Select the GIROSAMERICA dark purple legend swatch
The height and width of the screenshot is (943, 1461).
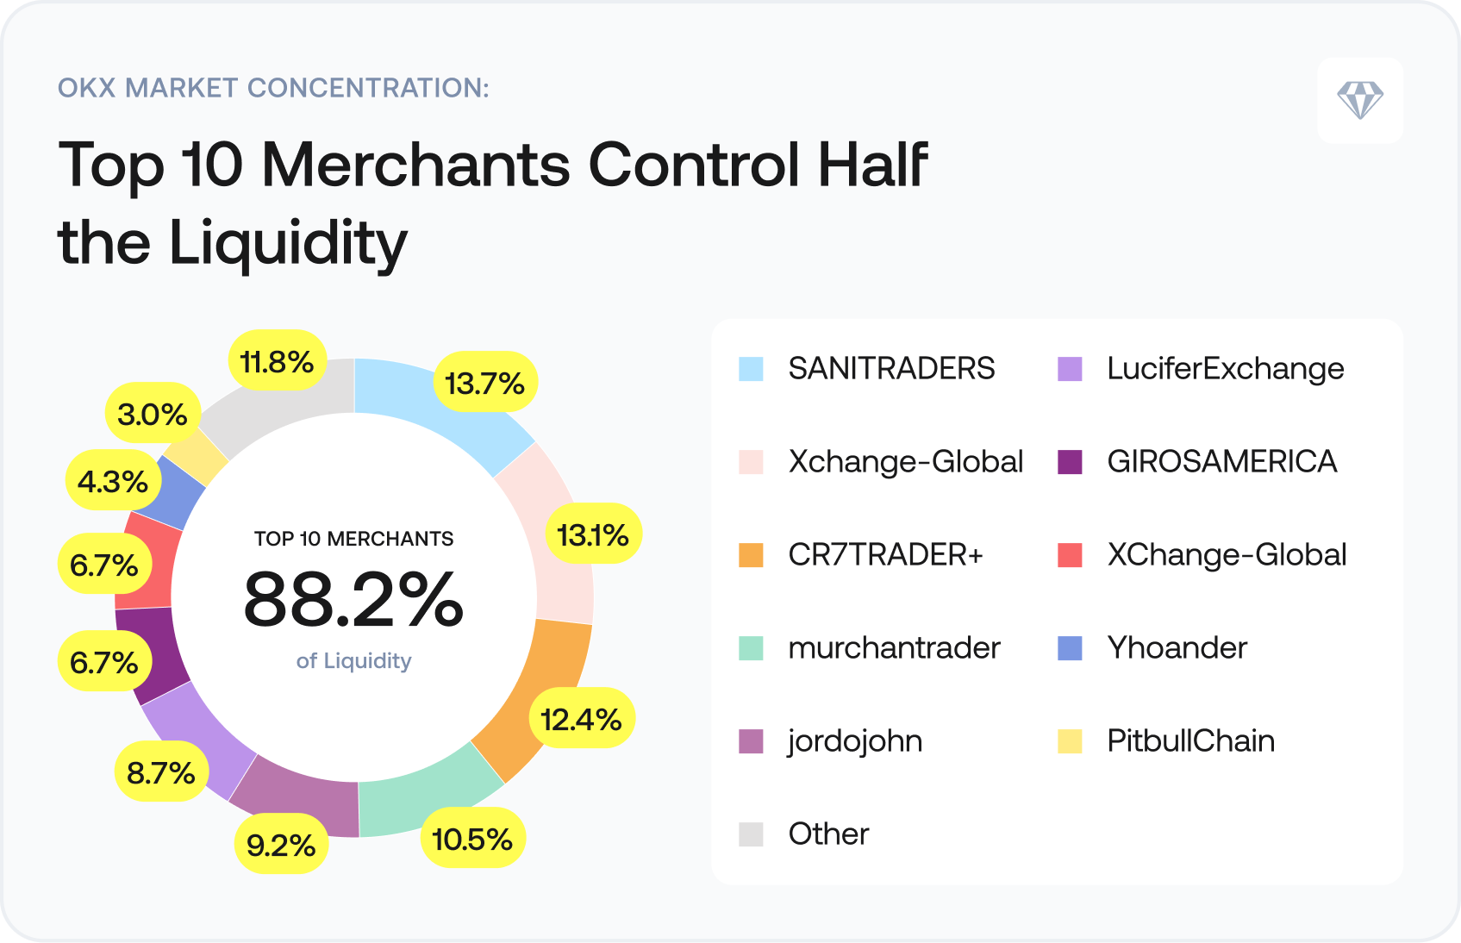1070,462
